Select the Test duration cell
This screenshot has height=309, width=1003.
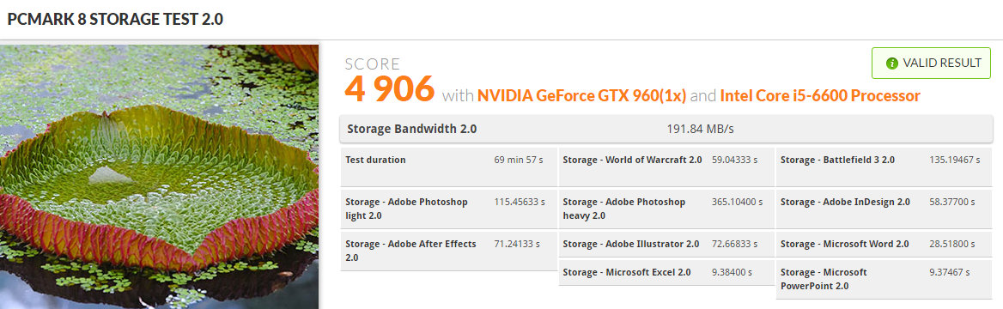448,167
